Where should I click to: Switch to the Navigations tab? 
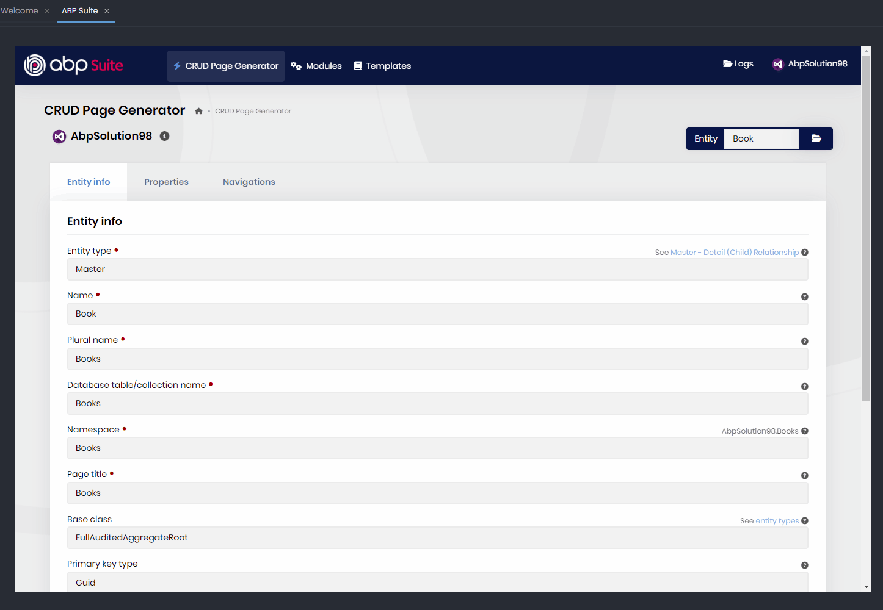pyautogui.click(x=249, y=182)
